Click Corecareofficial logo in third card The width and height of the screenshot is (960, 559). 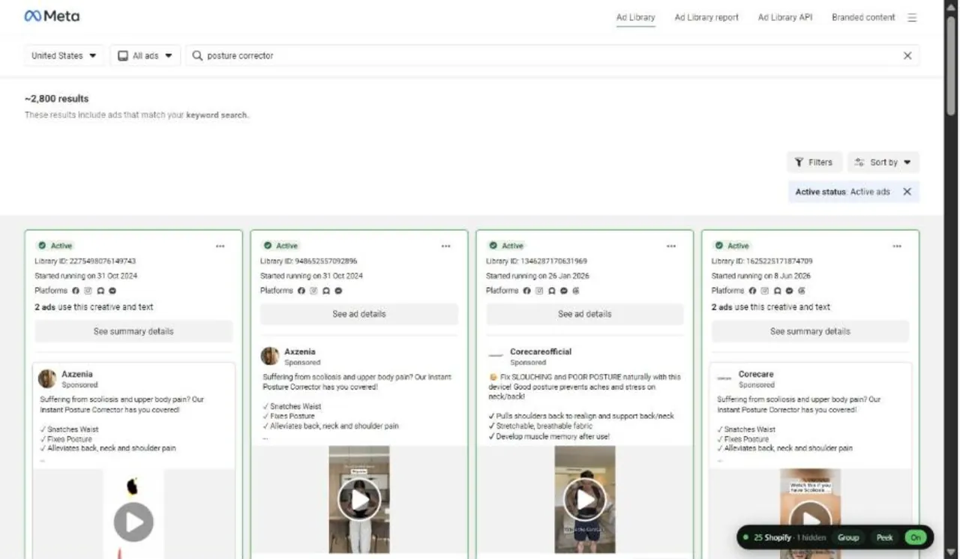(496, 356)
